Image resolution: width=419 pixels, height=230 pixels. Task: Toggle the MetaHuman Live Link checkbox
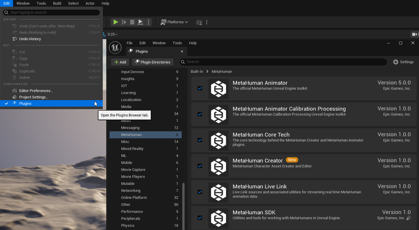[x=200, y=192]
